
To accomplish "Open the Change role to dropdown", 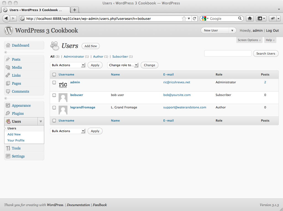I will coord(123,65).
